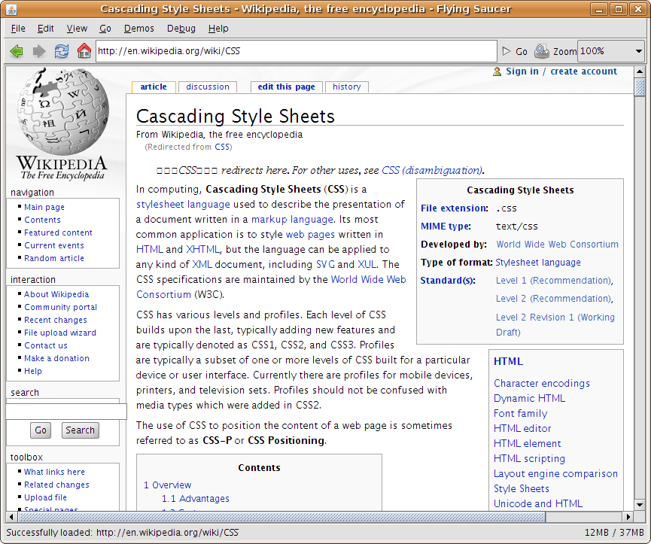Open the HTML editor link
Image resolution: width=651 pixels, height=544 pixels.
tap(522, 429)
